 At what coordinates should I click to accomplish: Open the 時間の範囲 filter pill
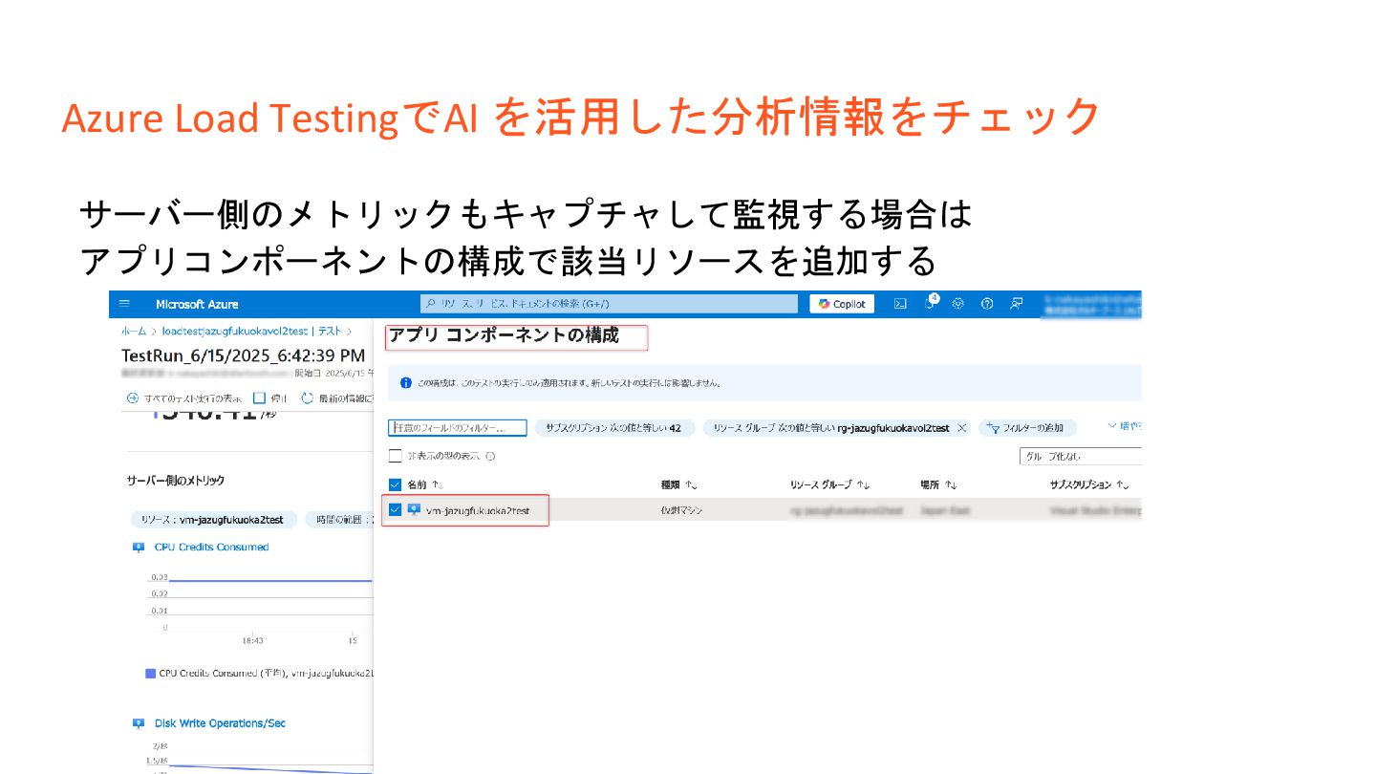point(339,520)
